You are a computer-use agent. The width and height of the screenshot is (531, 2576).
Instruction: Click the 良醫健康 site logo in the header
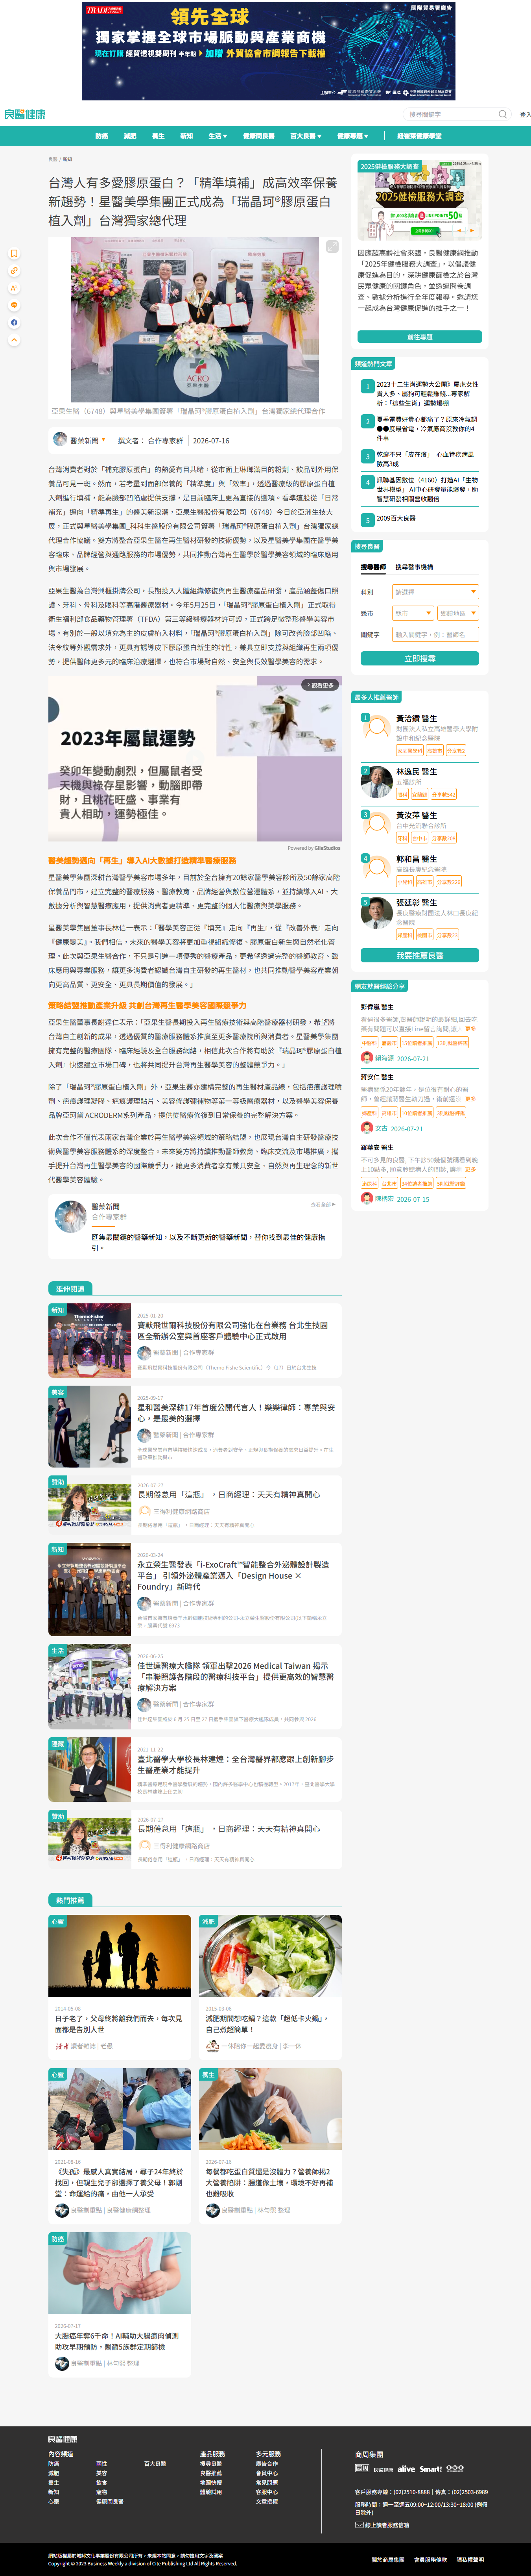coord(25,114)
